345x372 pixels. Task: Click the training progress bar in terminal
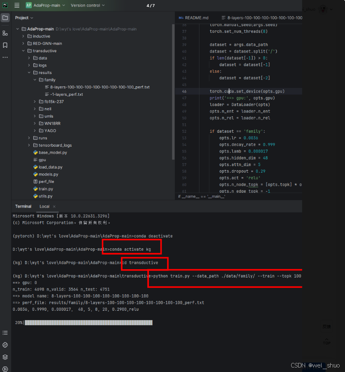(88, 323)
